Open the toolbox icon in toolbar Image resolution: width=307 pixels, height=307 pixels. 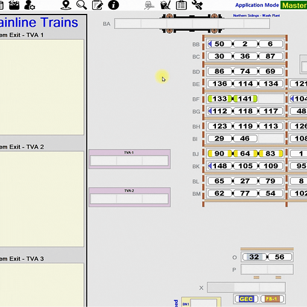point(14,5)
